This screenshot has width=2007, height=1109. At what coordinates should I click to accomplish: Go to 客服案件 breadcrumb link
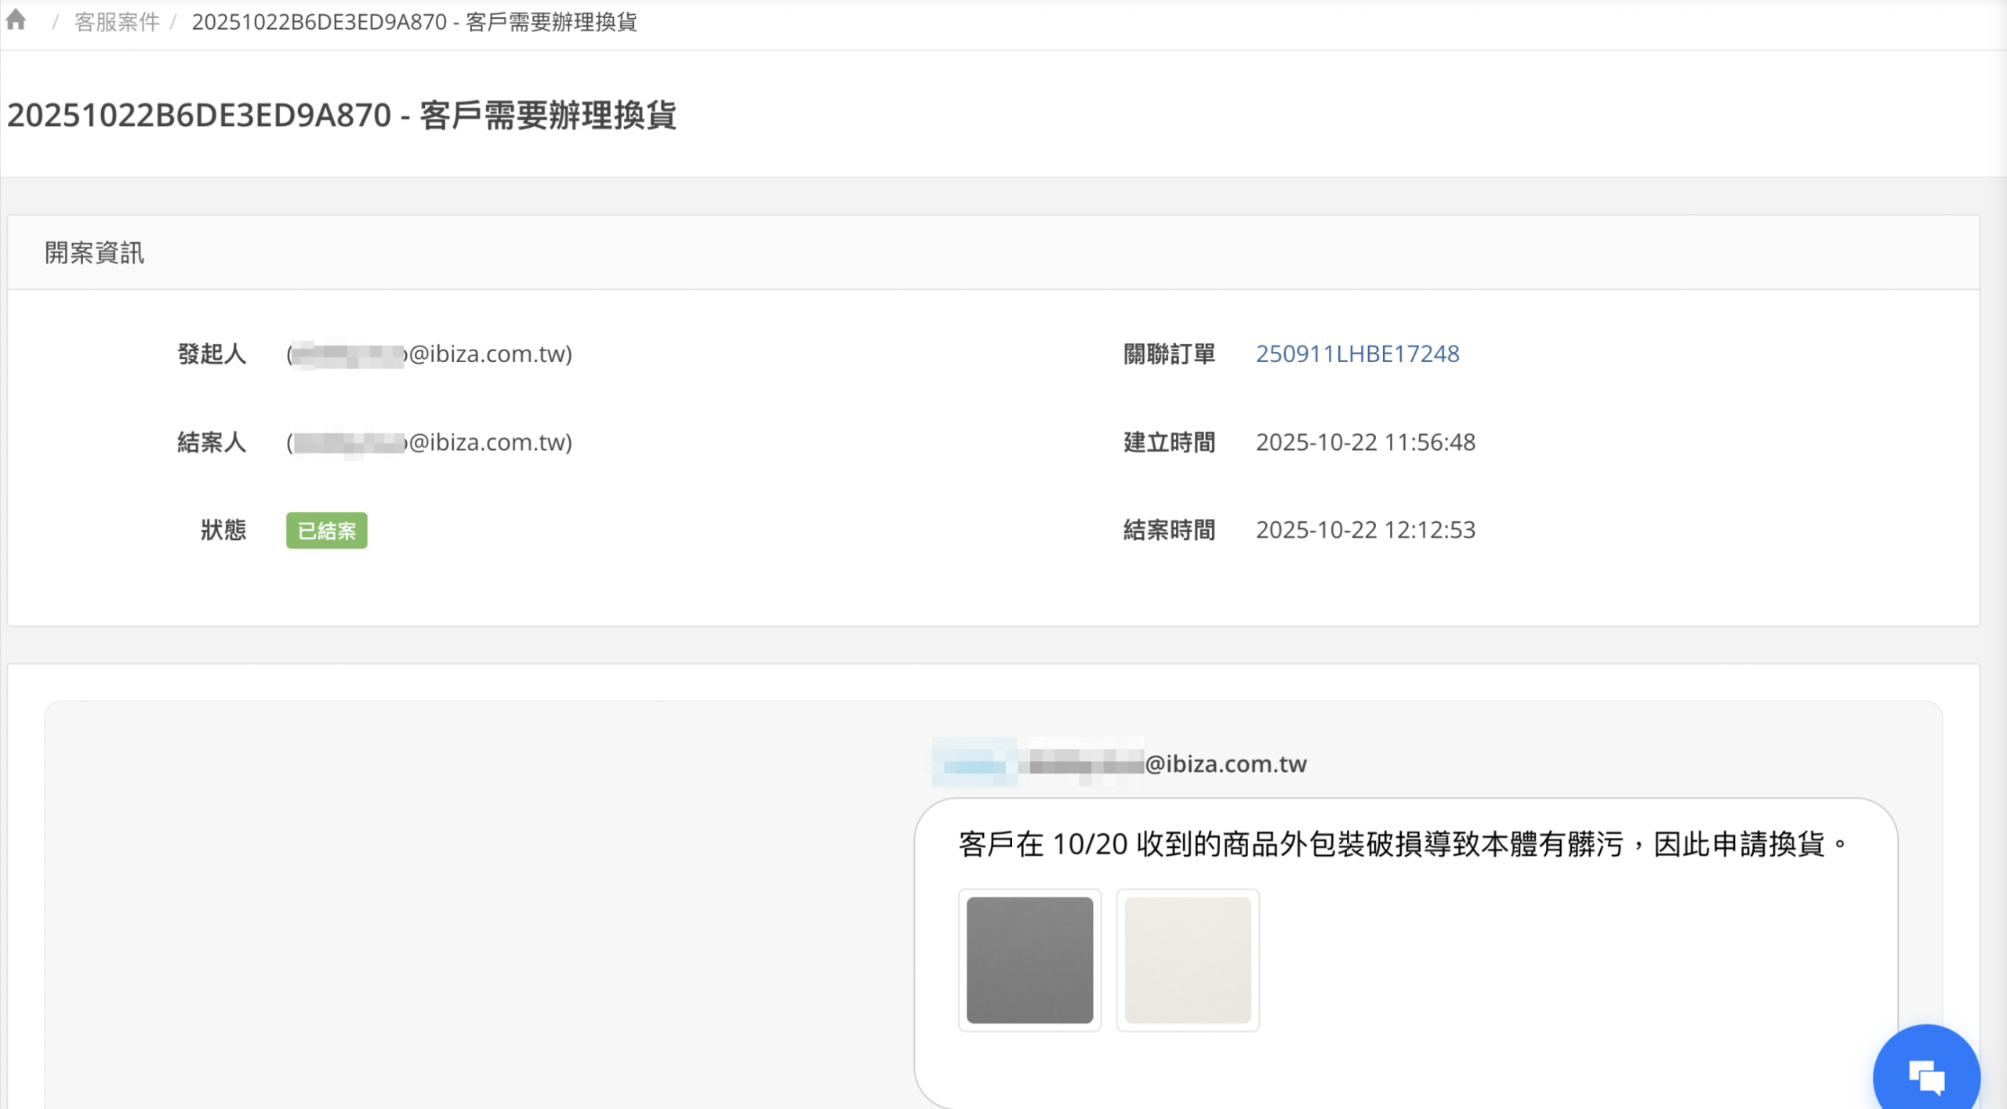coord(117,22)
